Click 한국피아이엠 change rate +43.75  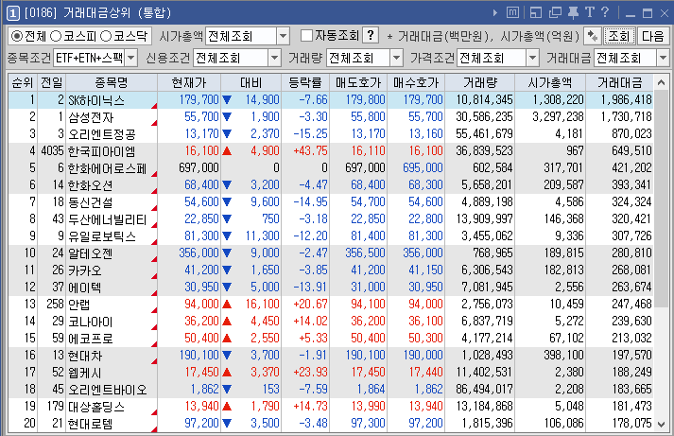click(x=310, y=151)
